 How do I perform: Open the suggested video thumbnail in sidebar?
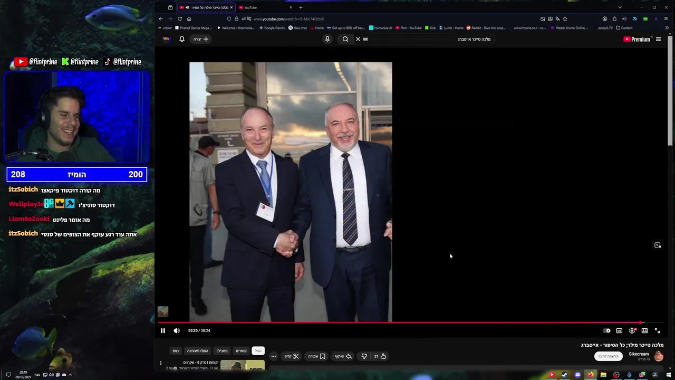point(243,365)
